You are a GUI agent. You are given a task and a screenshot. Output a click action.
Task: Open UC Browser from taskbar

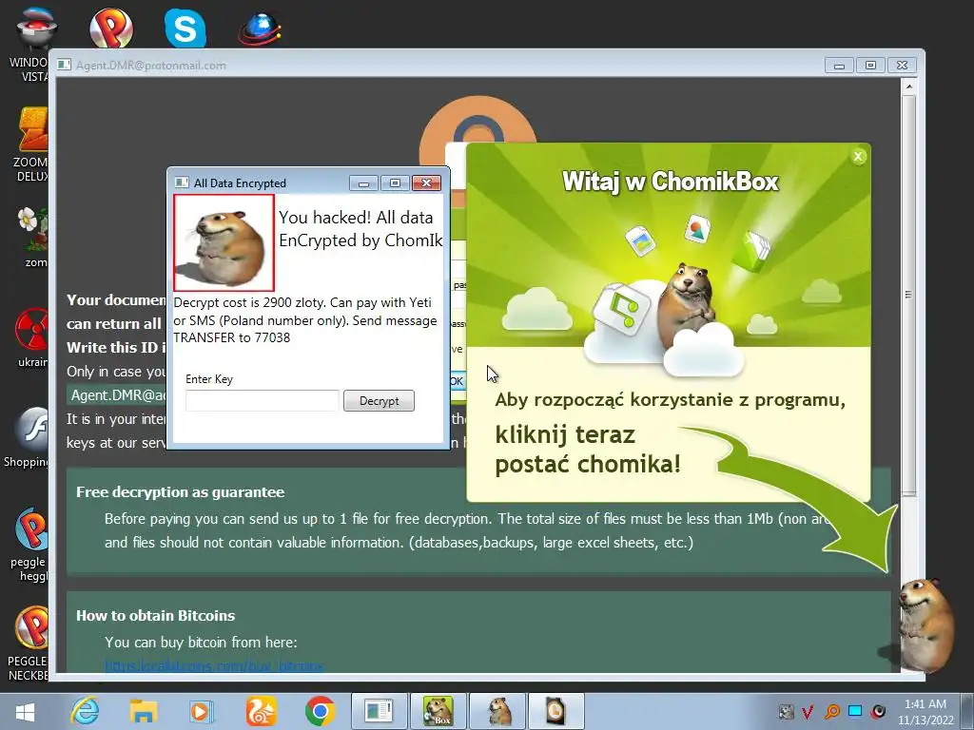click(261, 711)
